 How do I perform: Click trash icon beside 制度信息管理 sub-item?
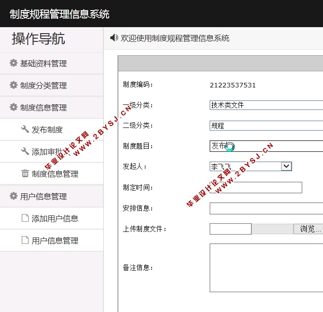[x=25, y=173]
